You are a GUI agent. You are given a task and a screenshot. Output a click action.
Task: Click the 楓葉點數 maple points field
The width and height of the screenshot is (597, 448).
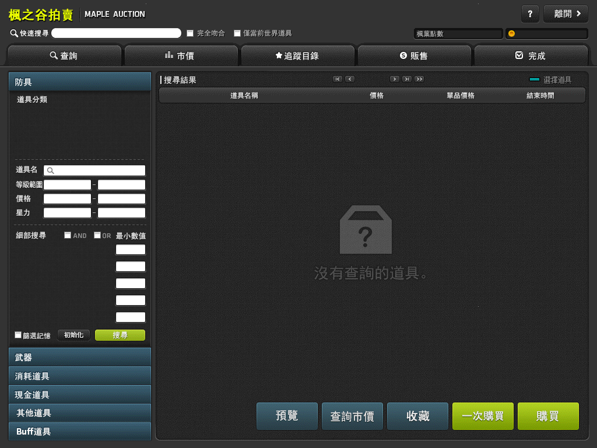(458, 33)
